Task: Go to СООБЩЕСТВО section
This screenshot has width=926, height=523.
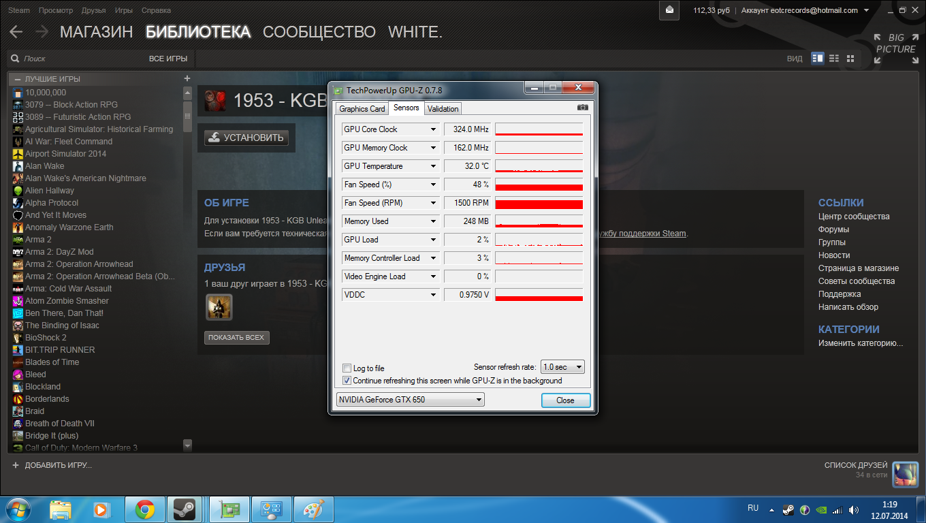Action: 319,32
